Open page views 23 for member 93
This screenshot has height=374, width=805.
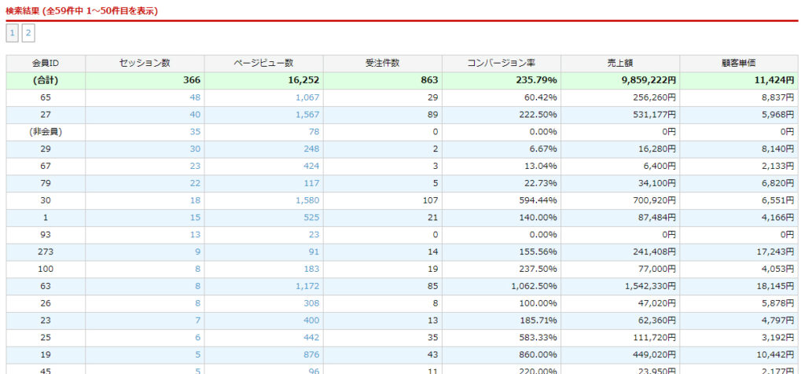pos(313,235)
